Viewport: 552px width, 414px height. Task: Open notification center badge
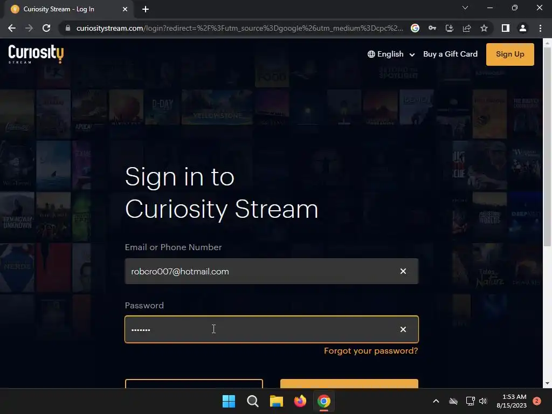click(536, 401)
